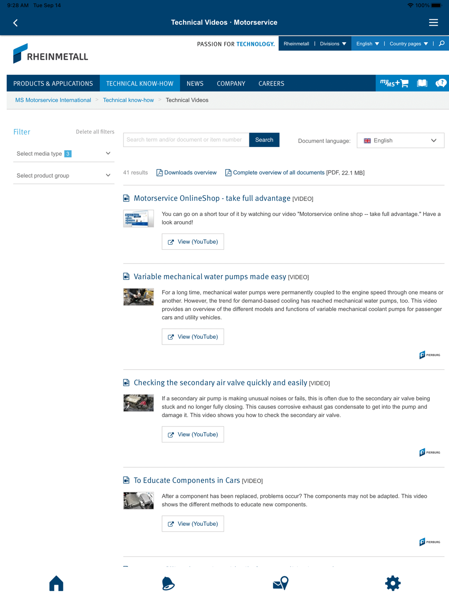Tap the home icon in bottom bar

(x=56, y=583)
